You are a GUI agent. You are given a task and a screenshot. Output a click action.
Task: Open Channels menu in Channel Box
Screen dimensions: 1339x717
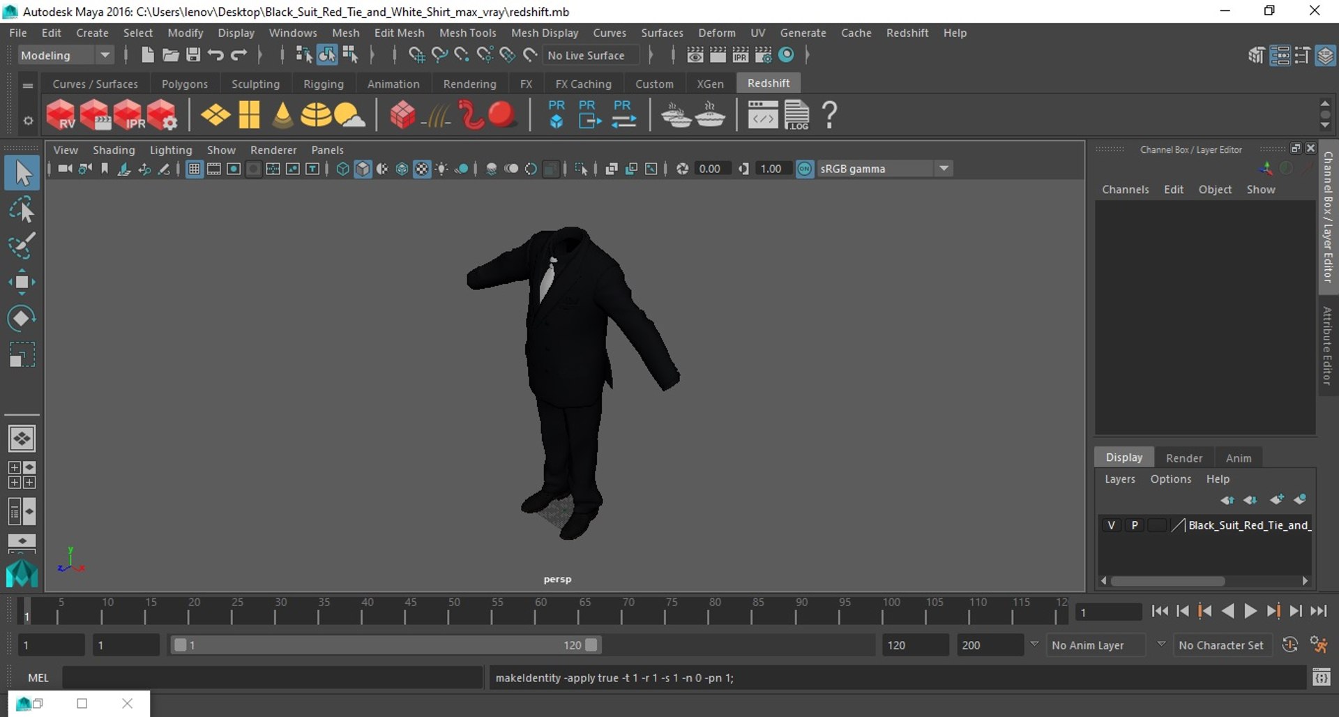pyautogui.click(x=1125, y=190)
